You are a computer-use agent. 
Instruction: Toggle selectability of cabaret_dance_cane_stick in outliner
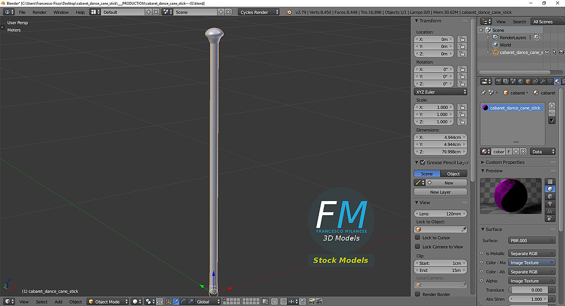pos(554,52)
